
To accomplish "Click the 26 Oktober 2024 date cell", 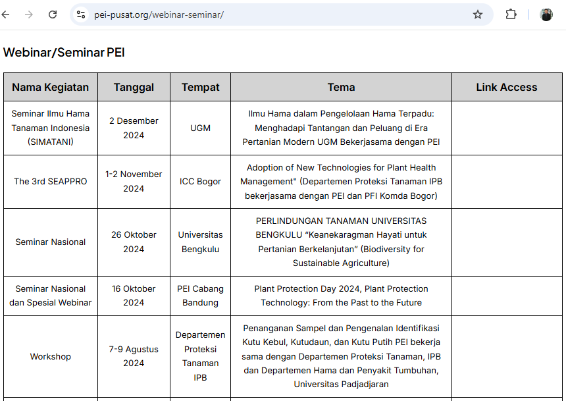I will [134, 242].
